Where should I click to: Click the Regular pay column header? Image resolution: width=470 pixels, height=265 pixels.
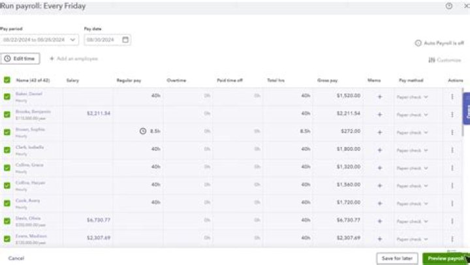(x=129, y=80)
